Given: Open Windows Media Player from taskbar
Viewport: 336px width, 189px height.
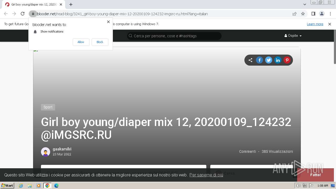Looking at the screenshot, I should (39, 186).
